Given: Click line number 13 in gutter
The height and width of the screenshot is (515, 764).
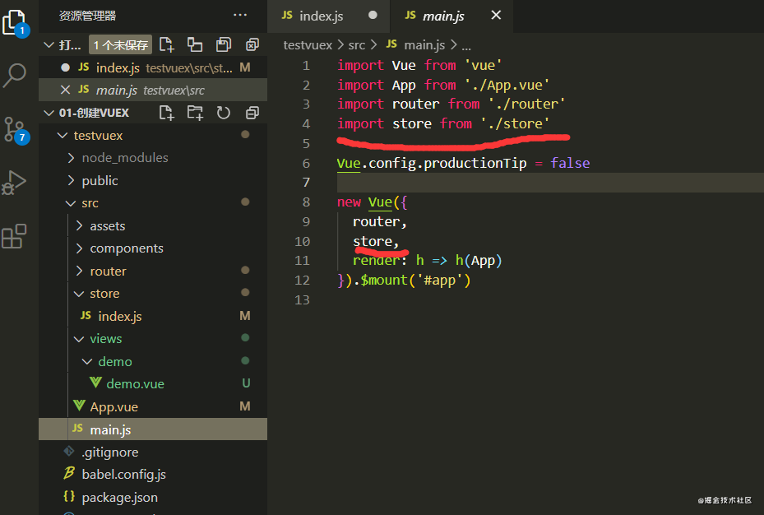Looking at the screenshot, I should pos(302,299).
